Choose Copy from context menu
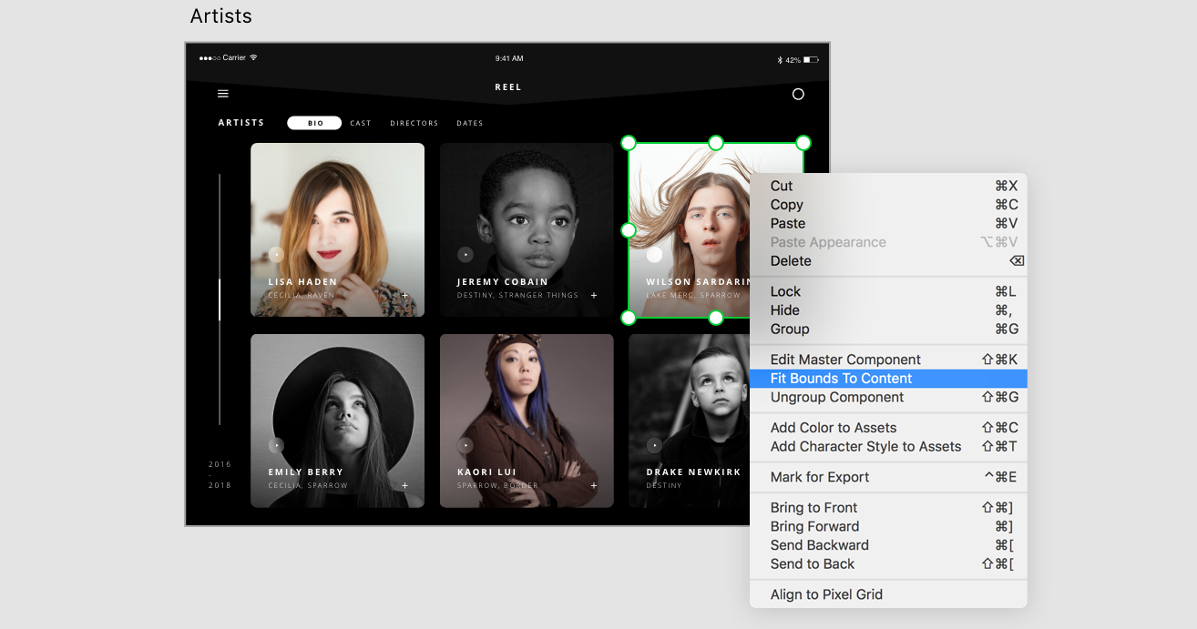This screenshot has height=629, width=1197. [888, 205]
